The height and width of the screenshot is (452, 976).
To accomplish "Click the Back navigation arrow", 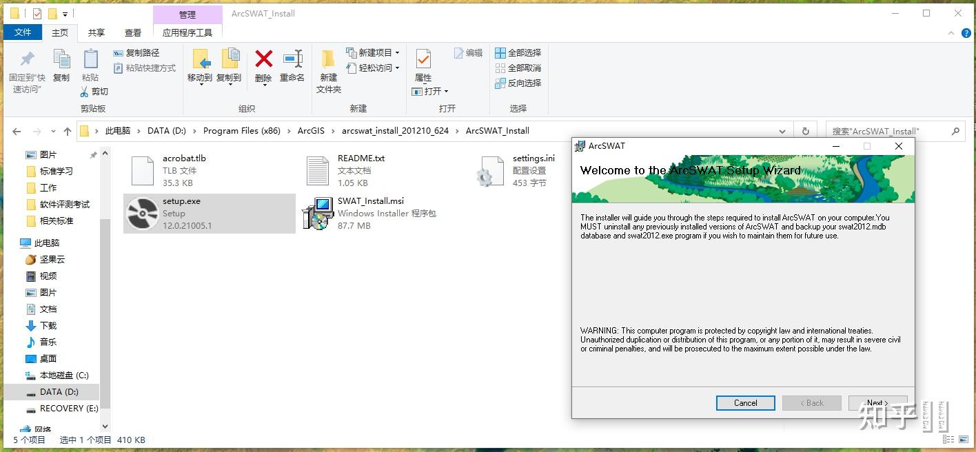I will pyautogui.click(x=17, y=131).
